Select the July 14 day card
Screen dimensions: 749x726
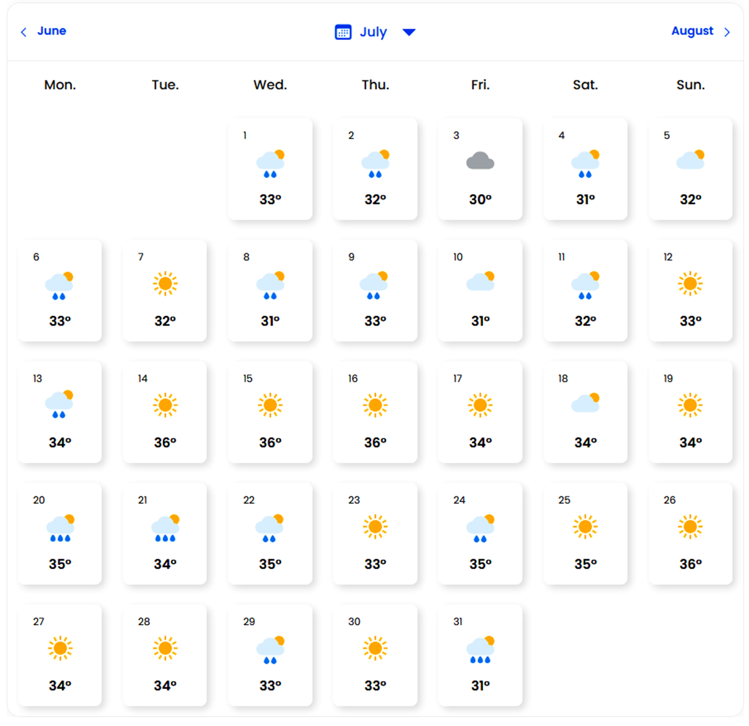pos(165,412)
